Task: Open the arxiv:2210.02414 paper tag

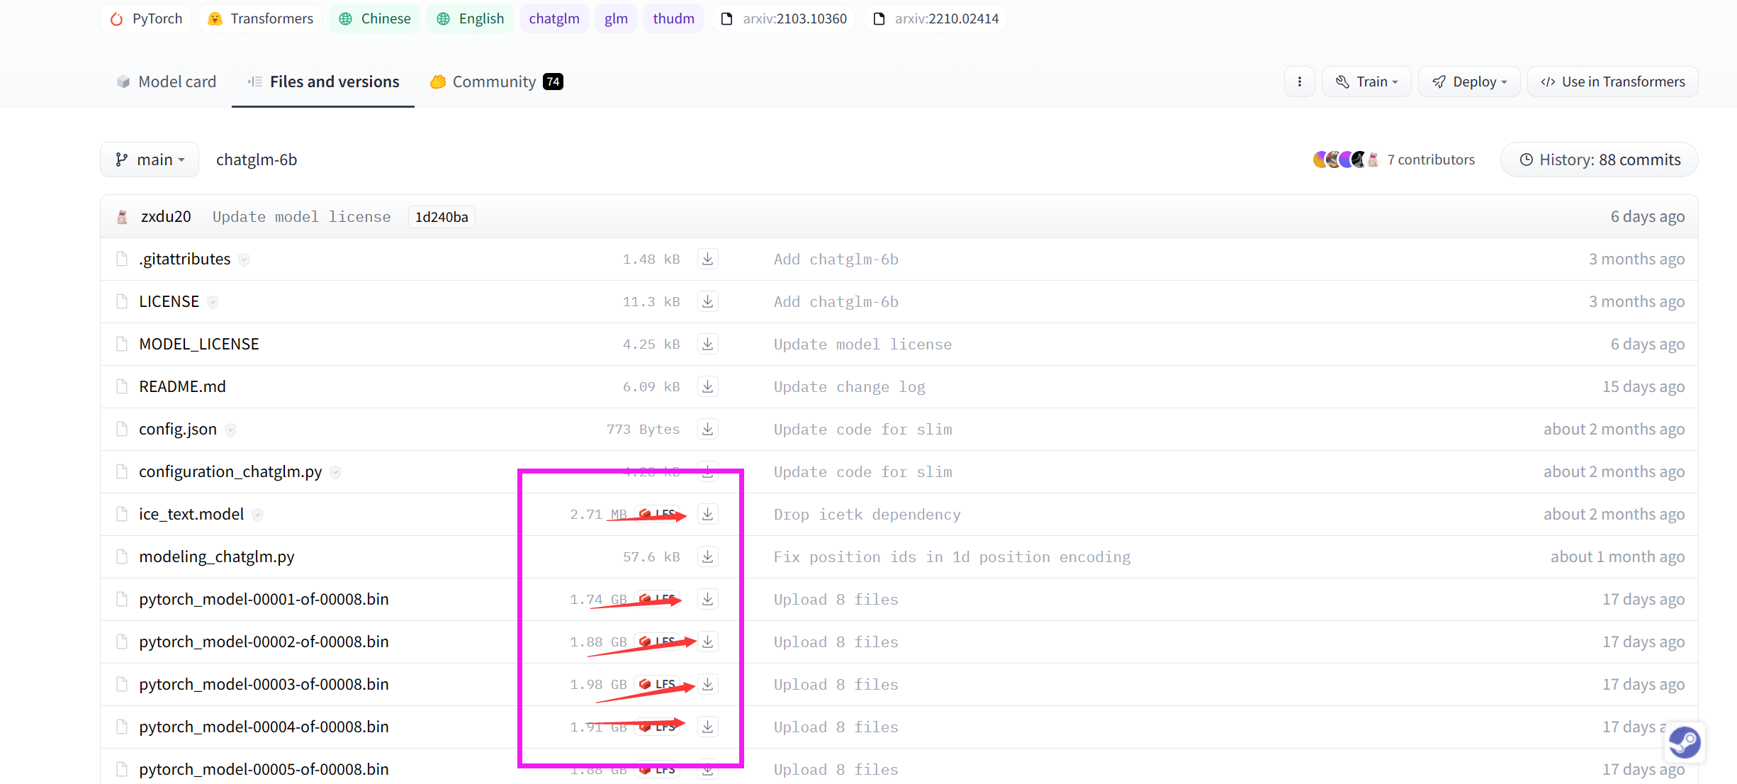Action: [935, 18]
